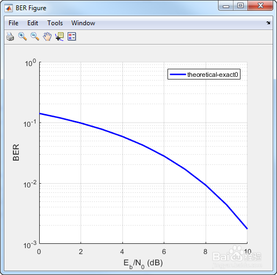Click the y-axis tick label 10^-3

30,245
